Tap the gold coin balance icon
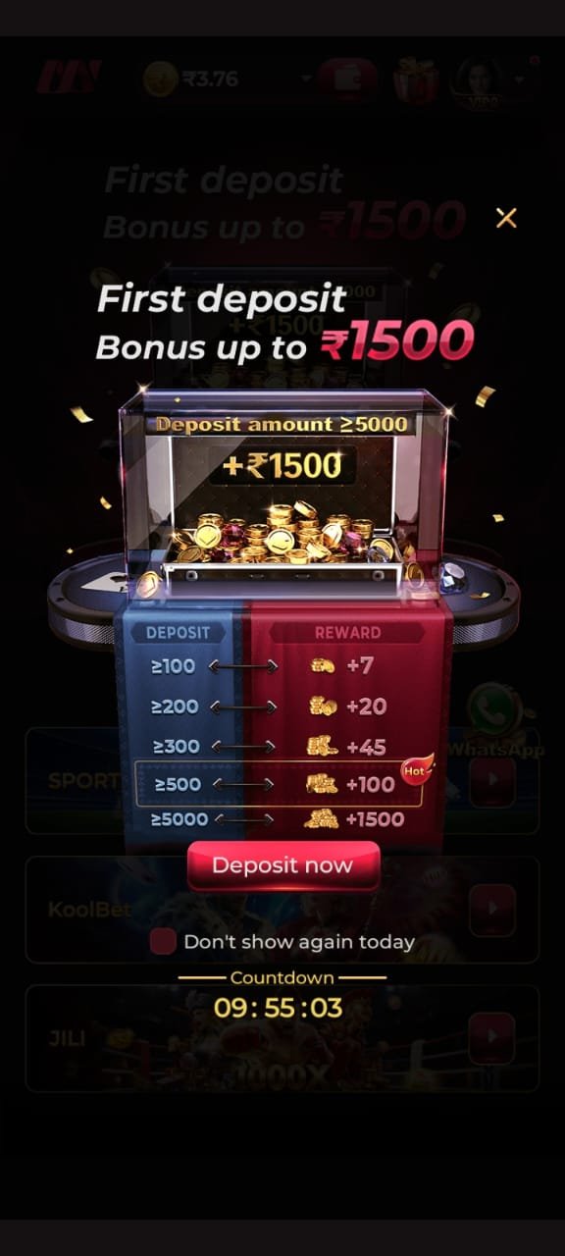This screenshot has height=1256, width=565. click(161, 80)
